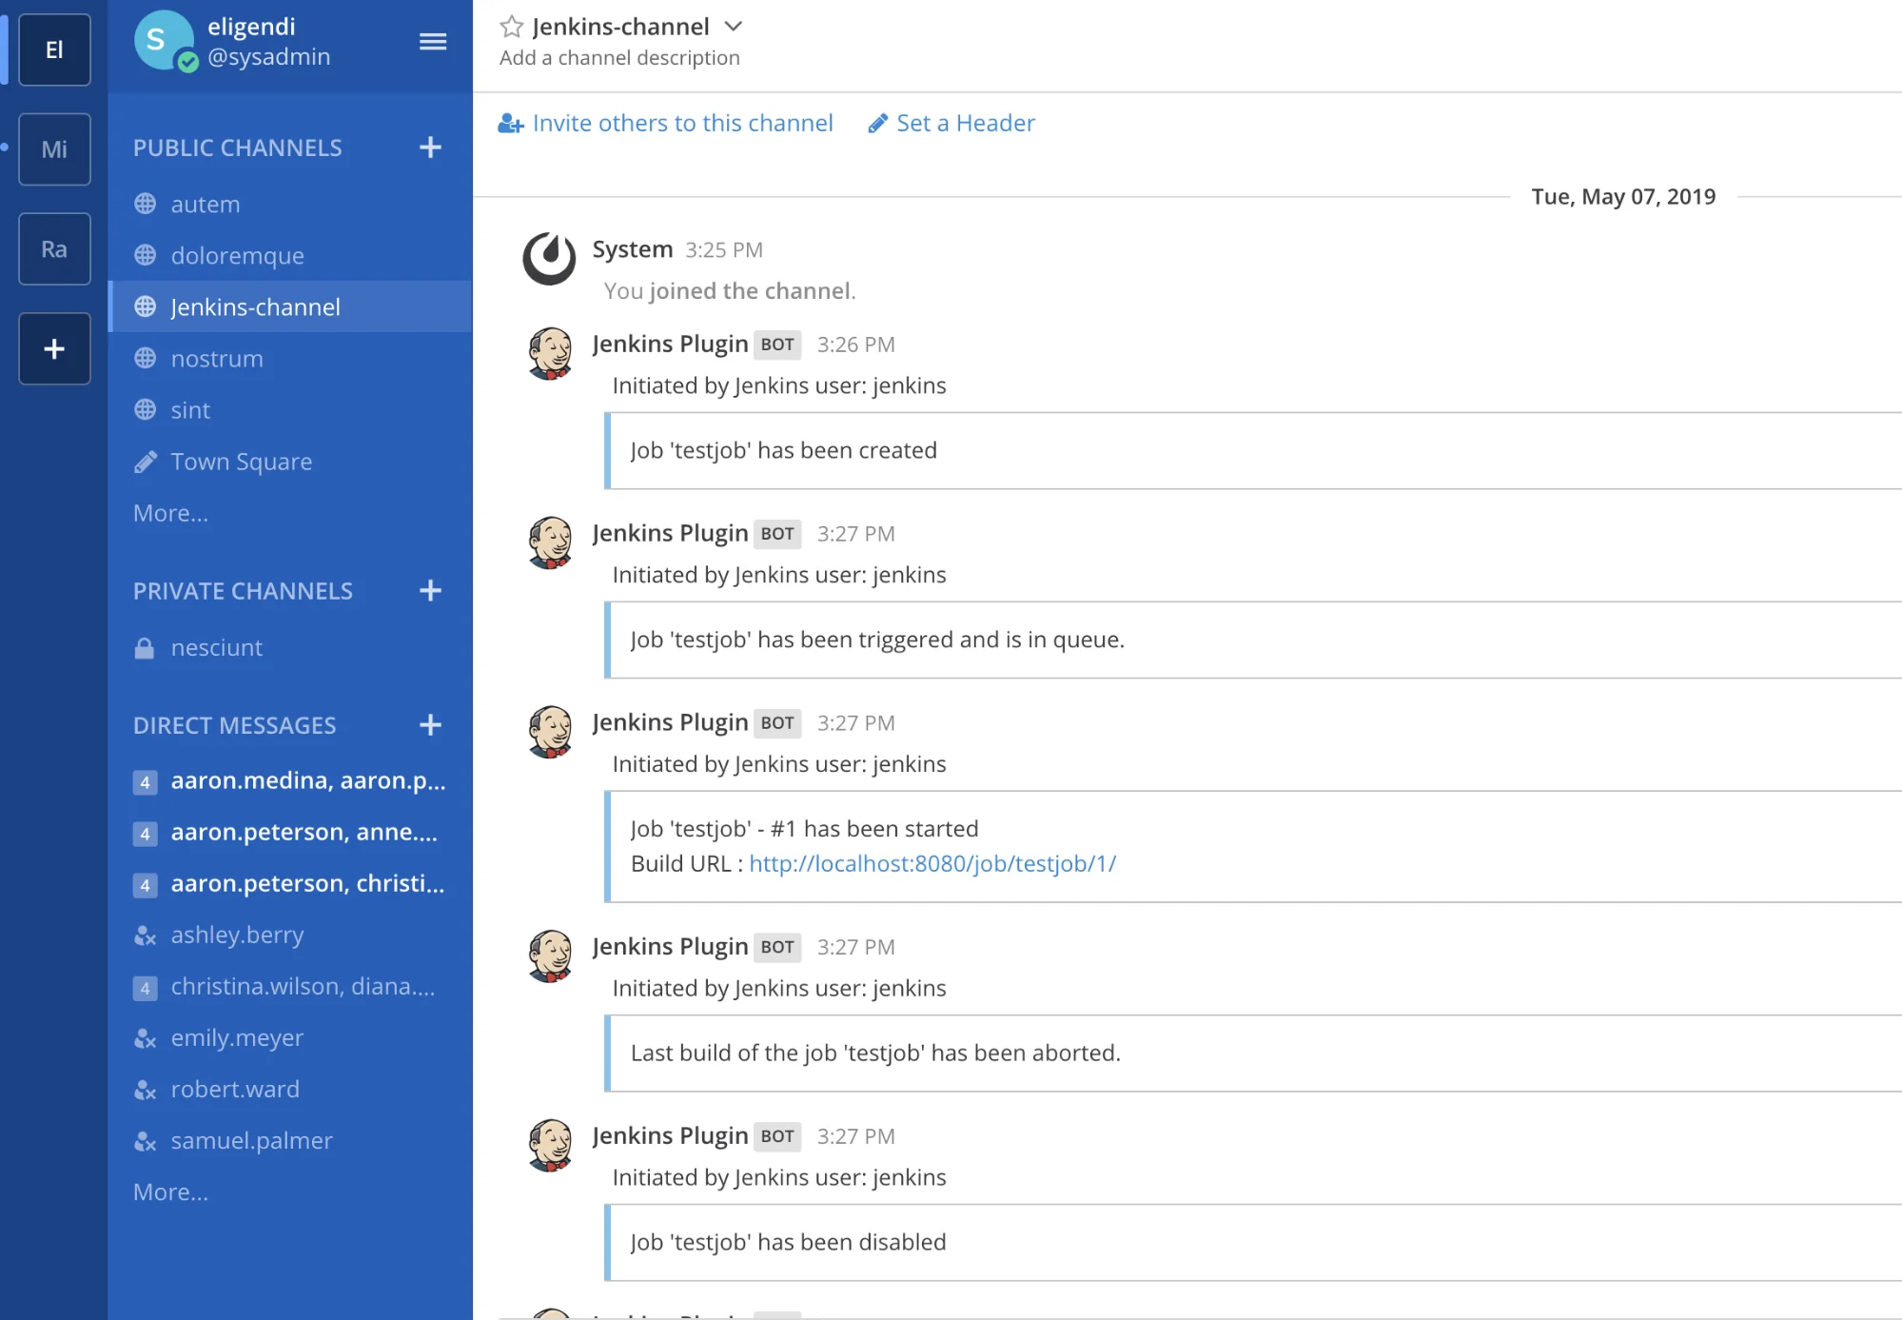Screen dimensions: 1902x1320
Task: Switch to the Mi team
Action: click(54, 149)
